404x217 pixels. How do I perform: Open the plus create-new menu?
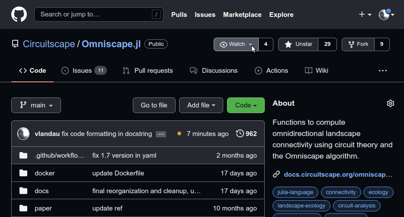(365, 14)
